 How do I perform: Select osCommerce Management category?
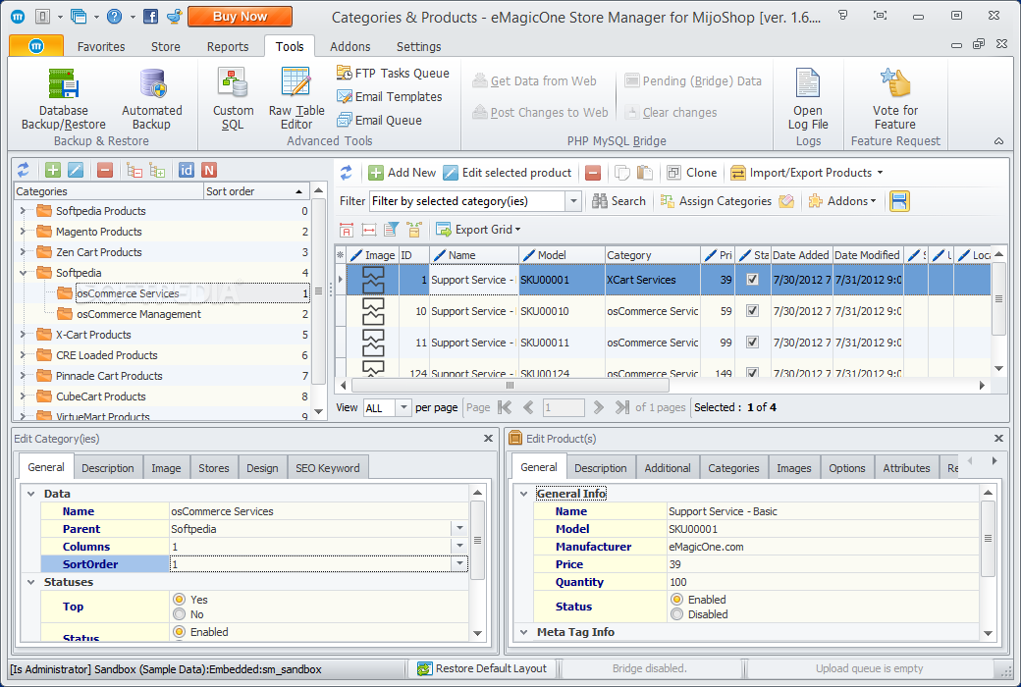[138, 314]
